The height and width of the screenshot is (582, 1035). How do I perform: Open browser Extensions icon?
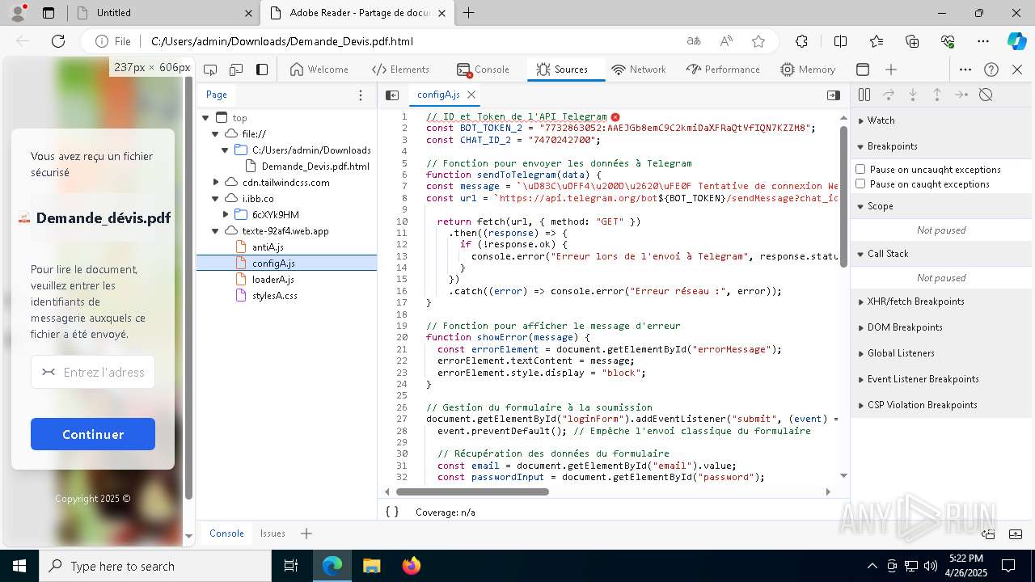[x=801, y=41]
